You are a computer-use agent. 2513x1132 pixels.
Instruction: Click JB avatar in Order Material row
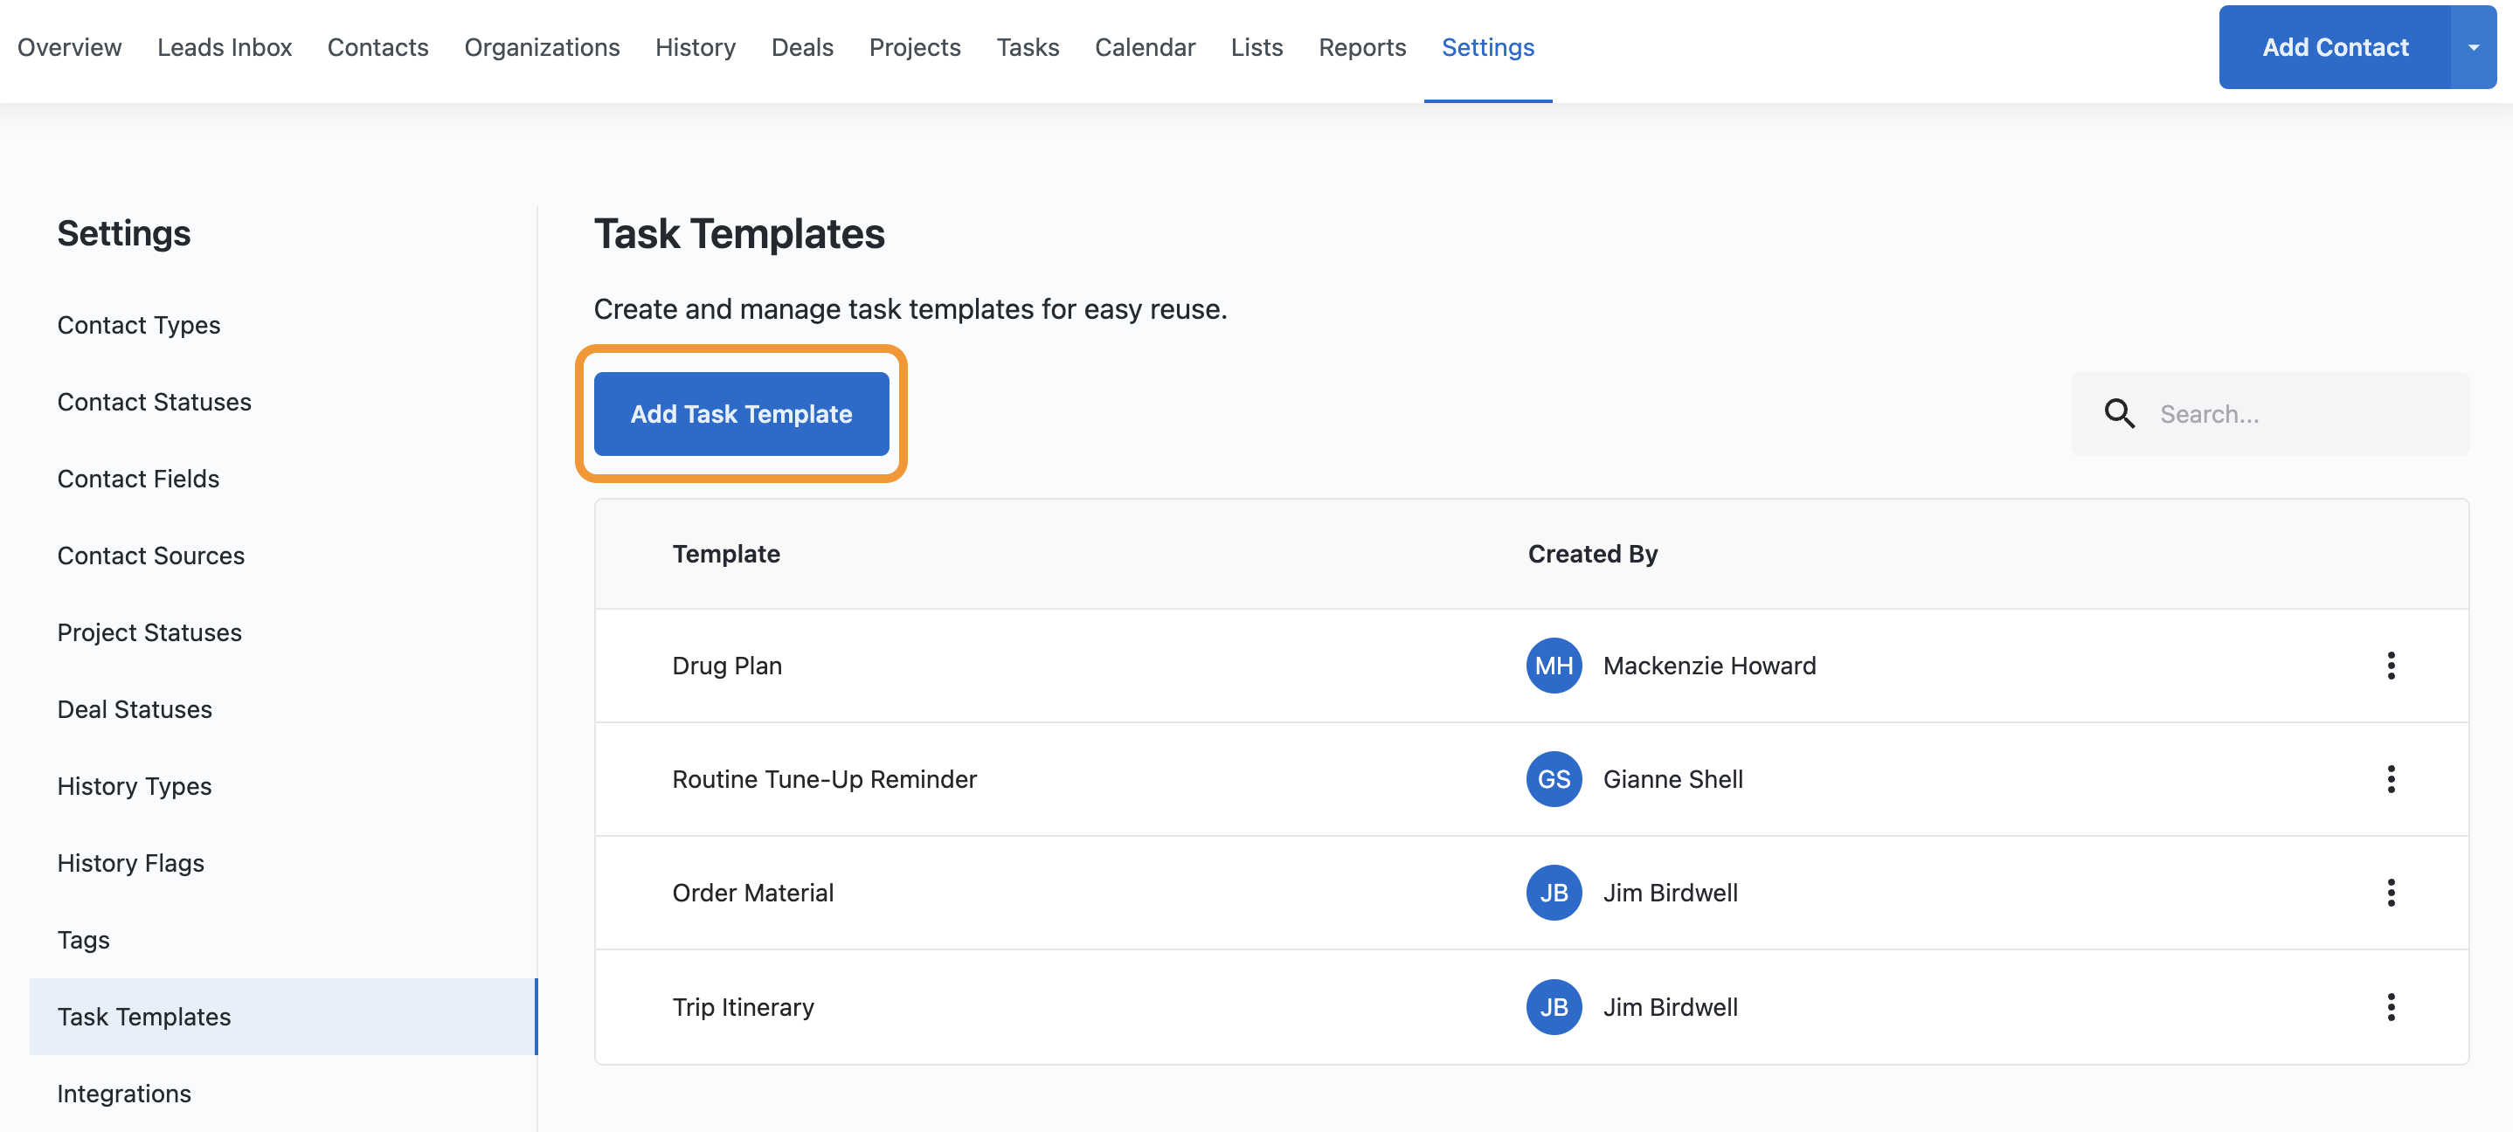[x=1553, y=892]
